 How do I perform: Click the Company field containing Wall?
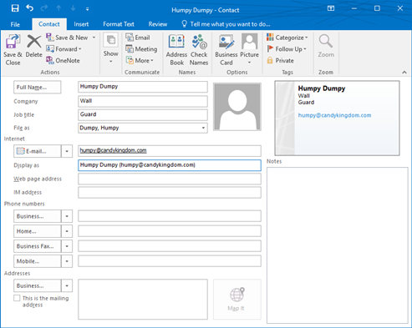(143, 101)
